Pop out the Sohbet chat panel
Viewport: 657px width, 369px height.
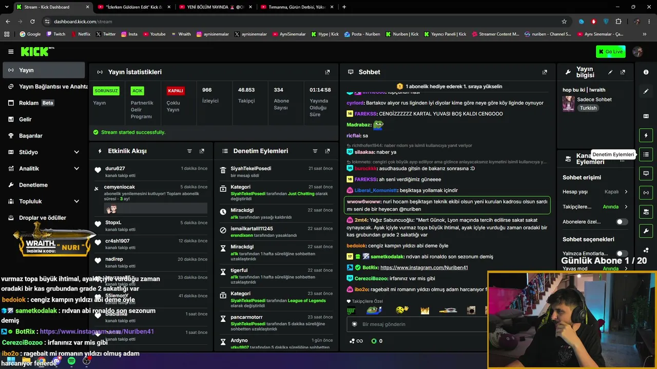pyautogui.click(x=545, y=72)
